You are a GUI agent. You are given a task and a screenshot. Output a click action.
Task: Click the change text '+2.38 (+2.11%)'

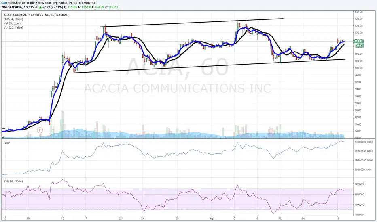pyautogui.click(x=53, y=7)
